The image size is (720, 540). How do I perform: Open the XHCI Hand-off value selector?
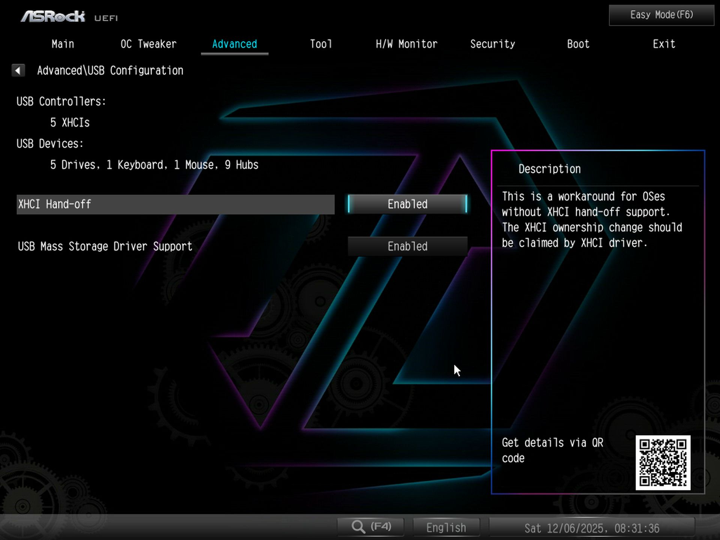(x=407, y=204)
